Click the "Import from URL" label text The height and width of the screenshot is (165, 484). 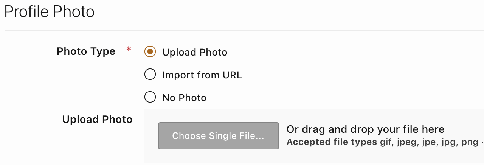[x=202, y=75]
